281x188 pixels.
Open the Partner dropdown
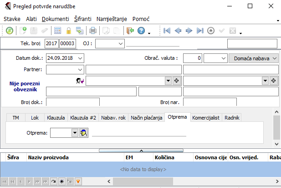80,69
